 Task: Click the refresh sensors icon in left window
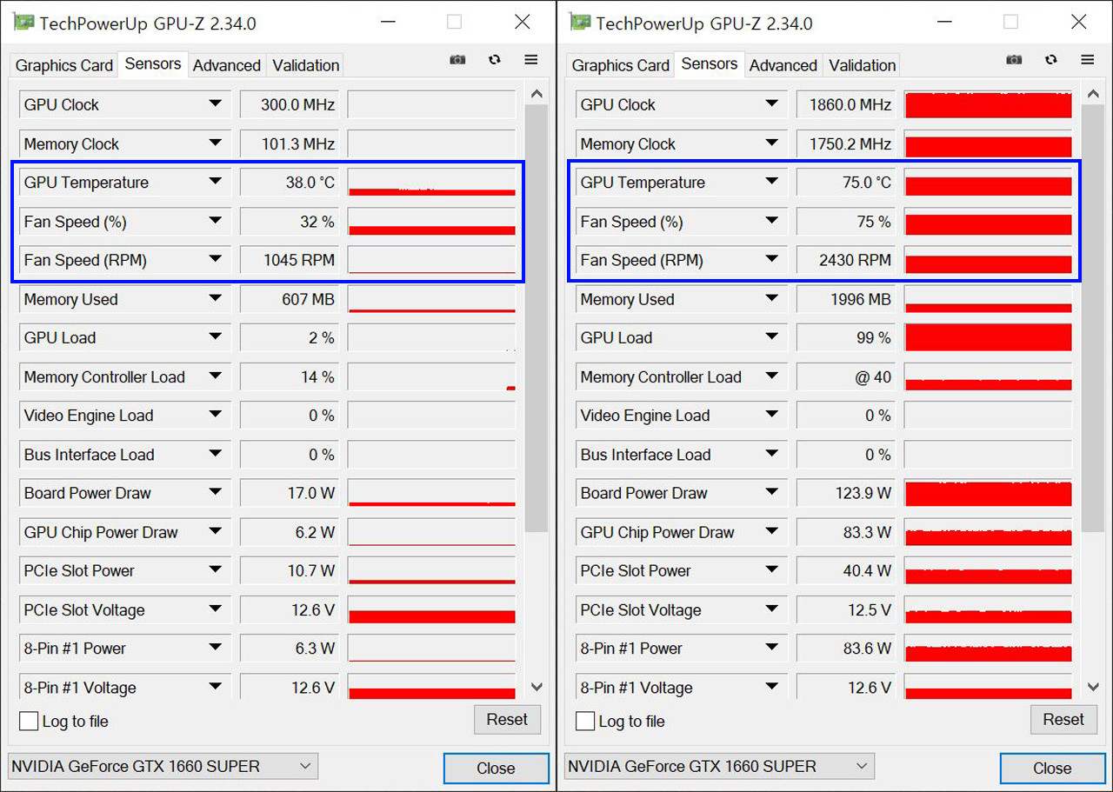[495, 60]
